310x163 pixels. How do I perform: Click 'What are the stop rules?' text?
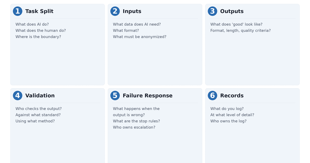coord(136,121)
